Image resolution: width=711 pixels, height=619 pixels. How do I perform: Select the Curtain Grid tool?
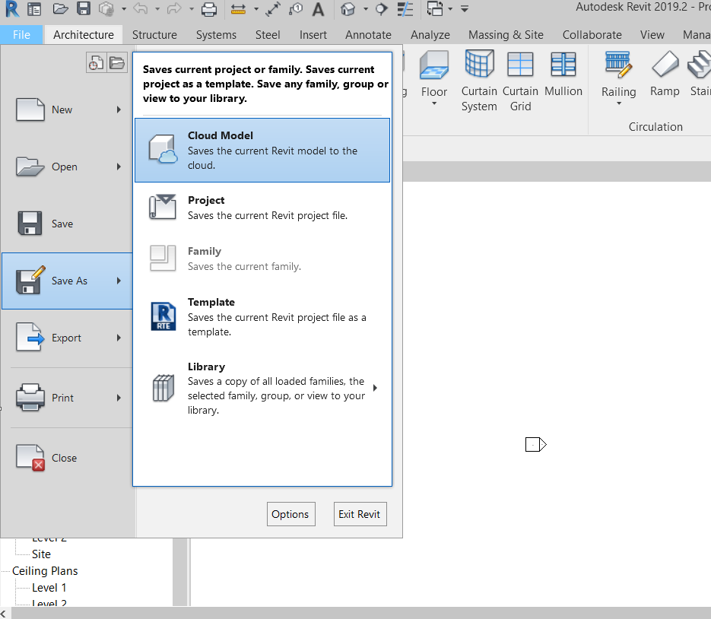(520, 81)
